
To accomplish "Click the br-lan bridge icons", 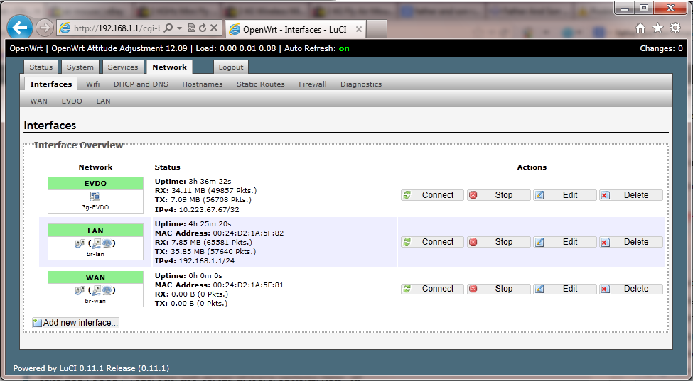I will point(95,243).
